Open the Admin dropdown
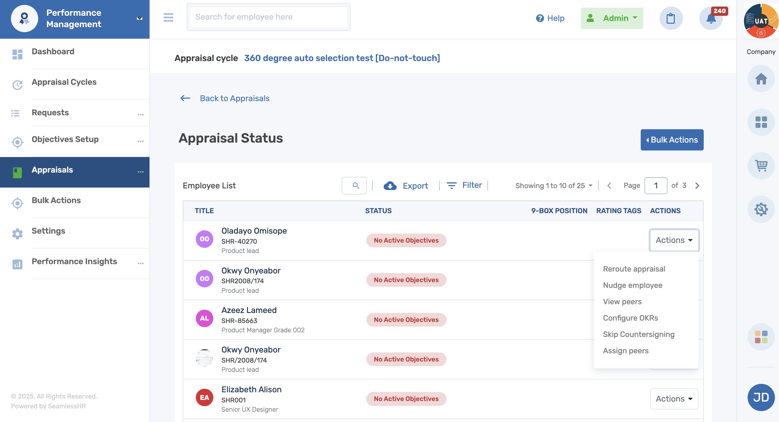Image resolution: width=779 pixels, height=422 pixels. pyautogui.click(x=612, y=18)
